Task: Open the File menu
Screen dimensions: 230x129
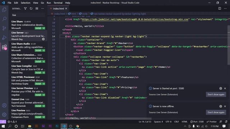Action: 9,3
